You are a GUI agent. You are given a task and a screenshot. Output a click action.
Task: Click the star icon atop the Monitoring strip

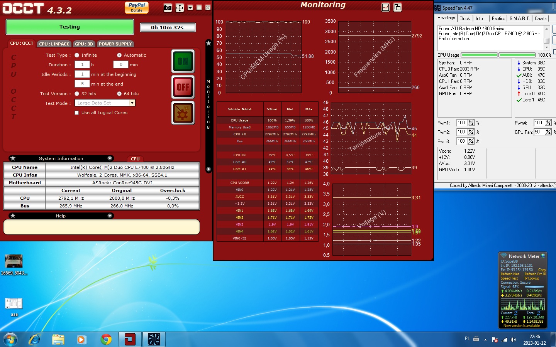(208, 43)
